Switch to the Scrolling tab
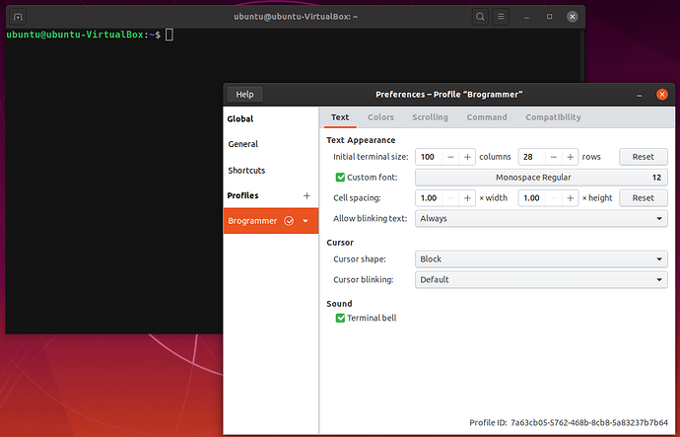This screenshot has height=437, width=680. (x=430, y=117)
